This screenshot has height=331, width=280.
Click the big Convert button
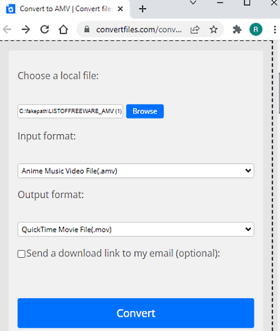point(136,313)
